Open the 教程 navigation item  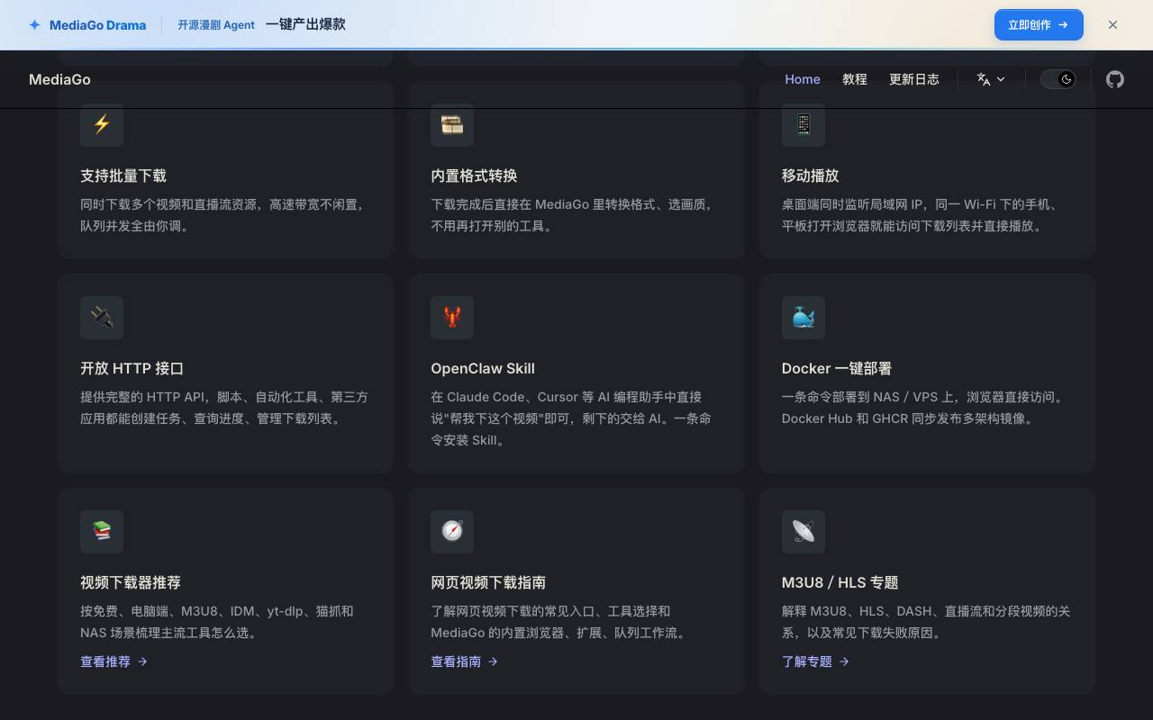[855, 79]
